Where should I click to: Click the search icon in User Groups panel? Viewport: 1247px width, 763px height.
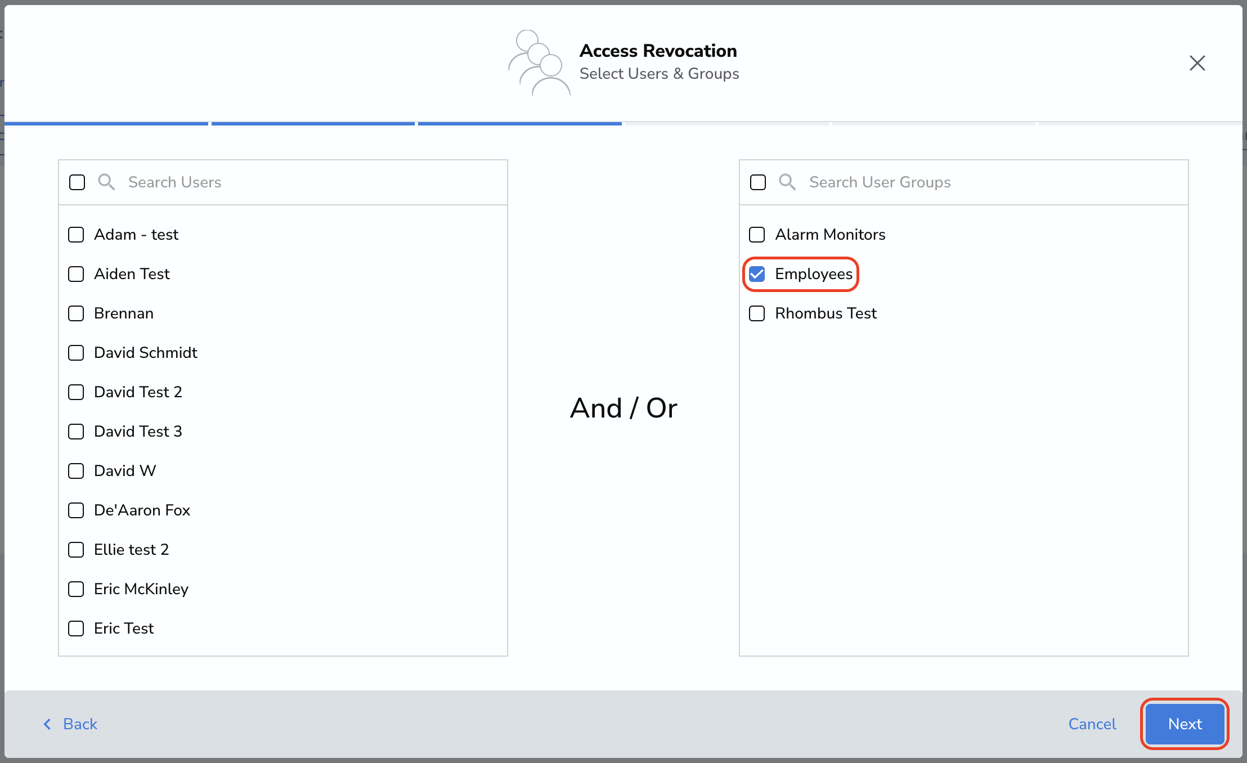pos(787,182)
